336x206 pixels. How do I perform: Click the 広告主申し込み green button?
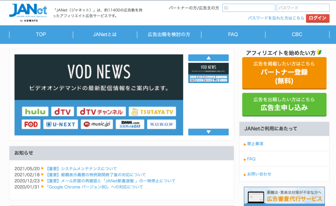284,104
